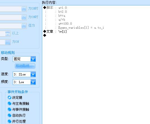Click the second 为ON时 switch selector arrow
This screenshot has width=150, height=124.
24,17
